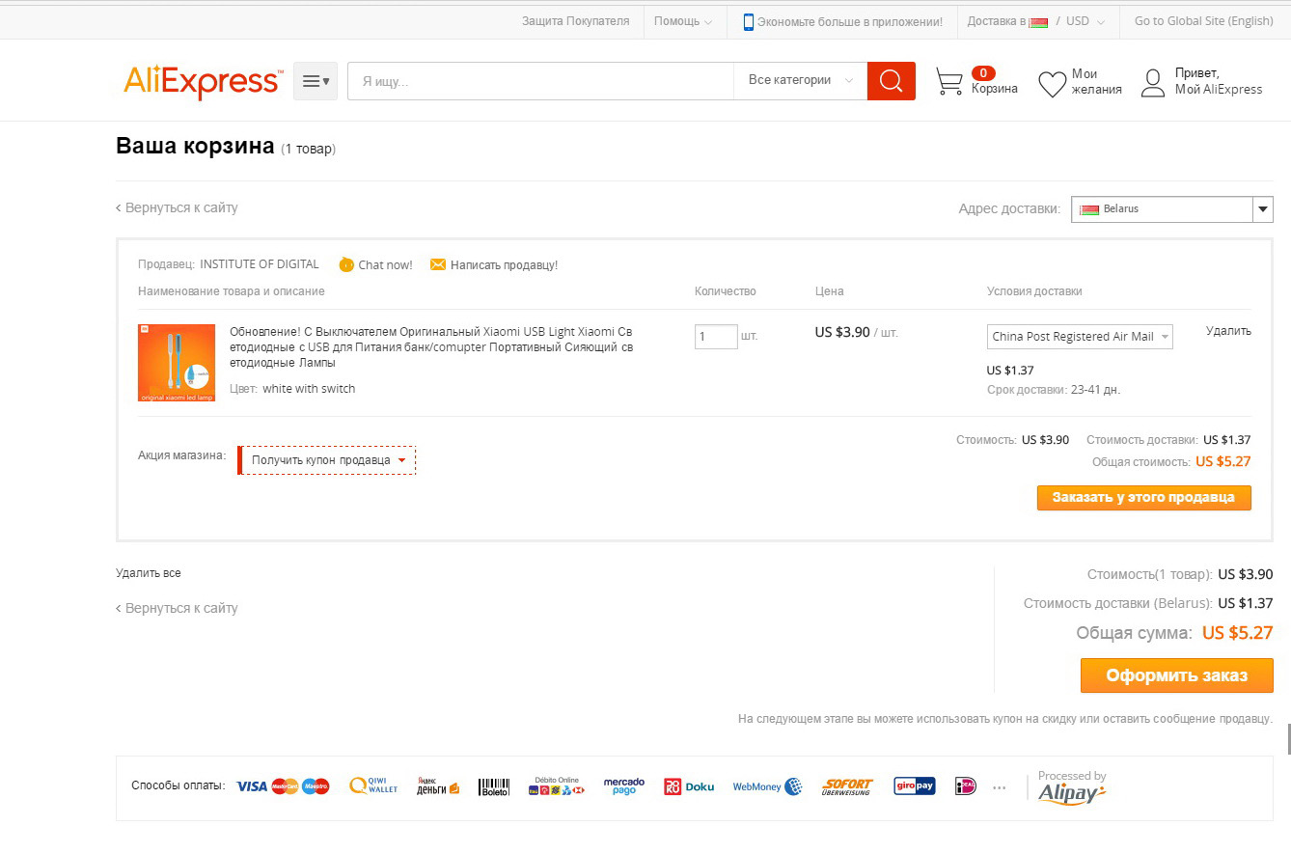Open Мои желания wishlist link

pos(1097,82)
